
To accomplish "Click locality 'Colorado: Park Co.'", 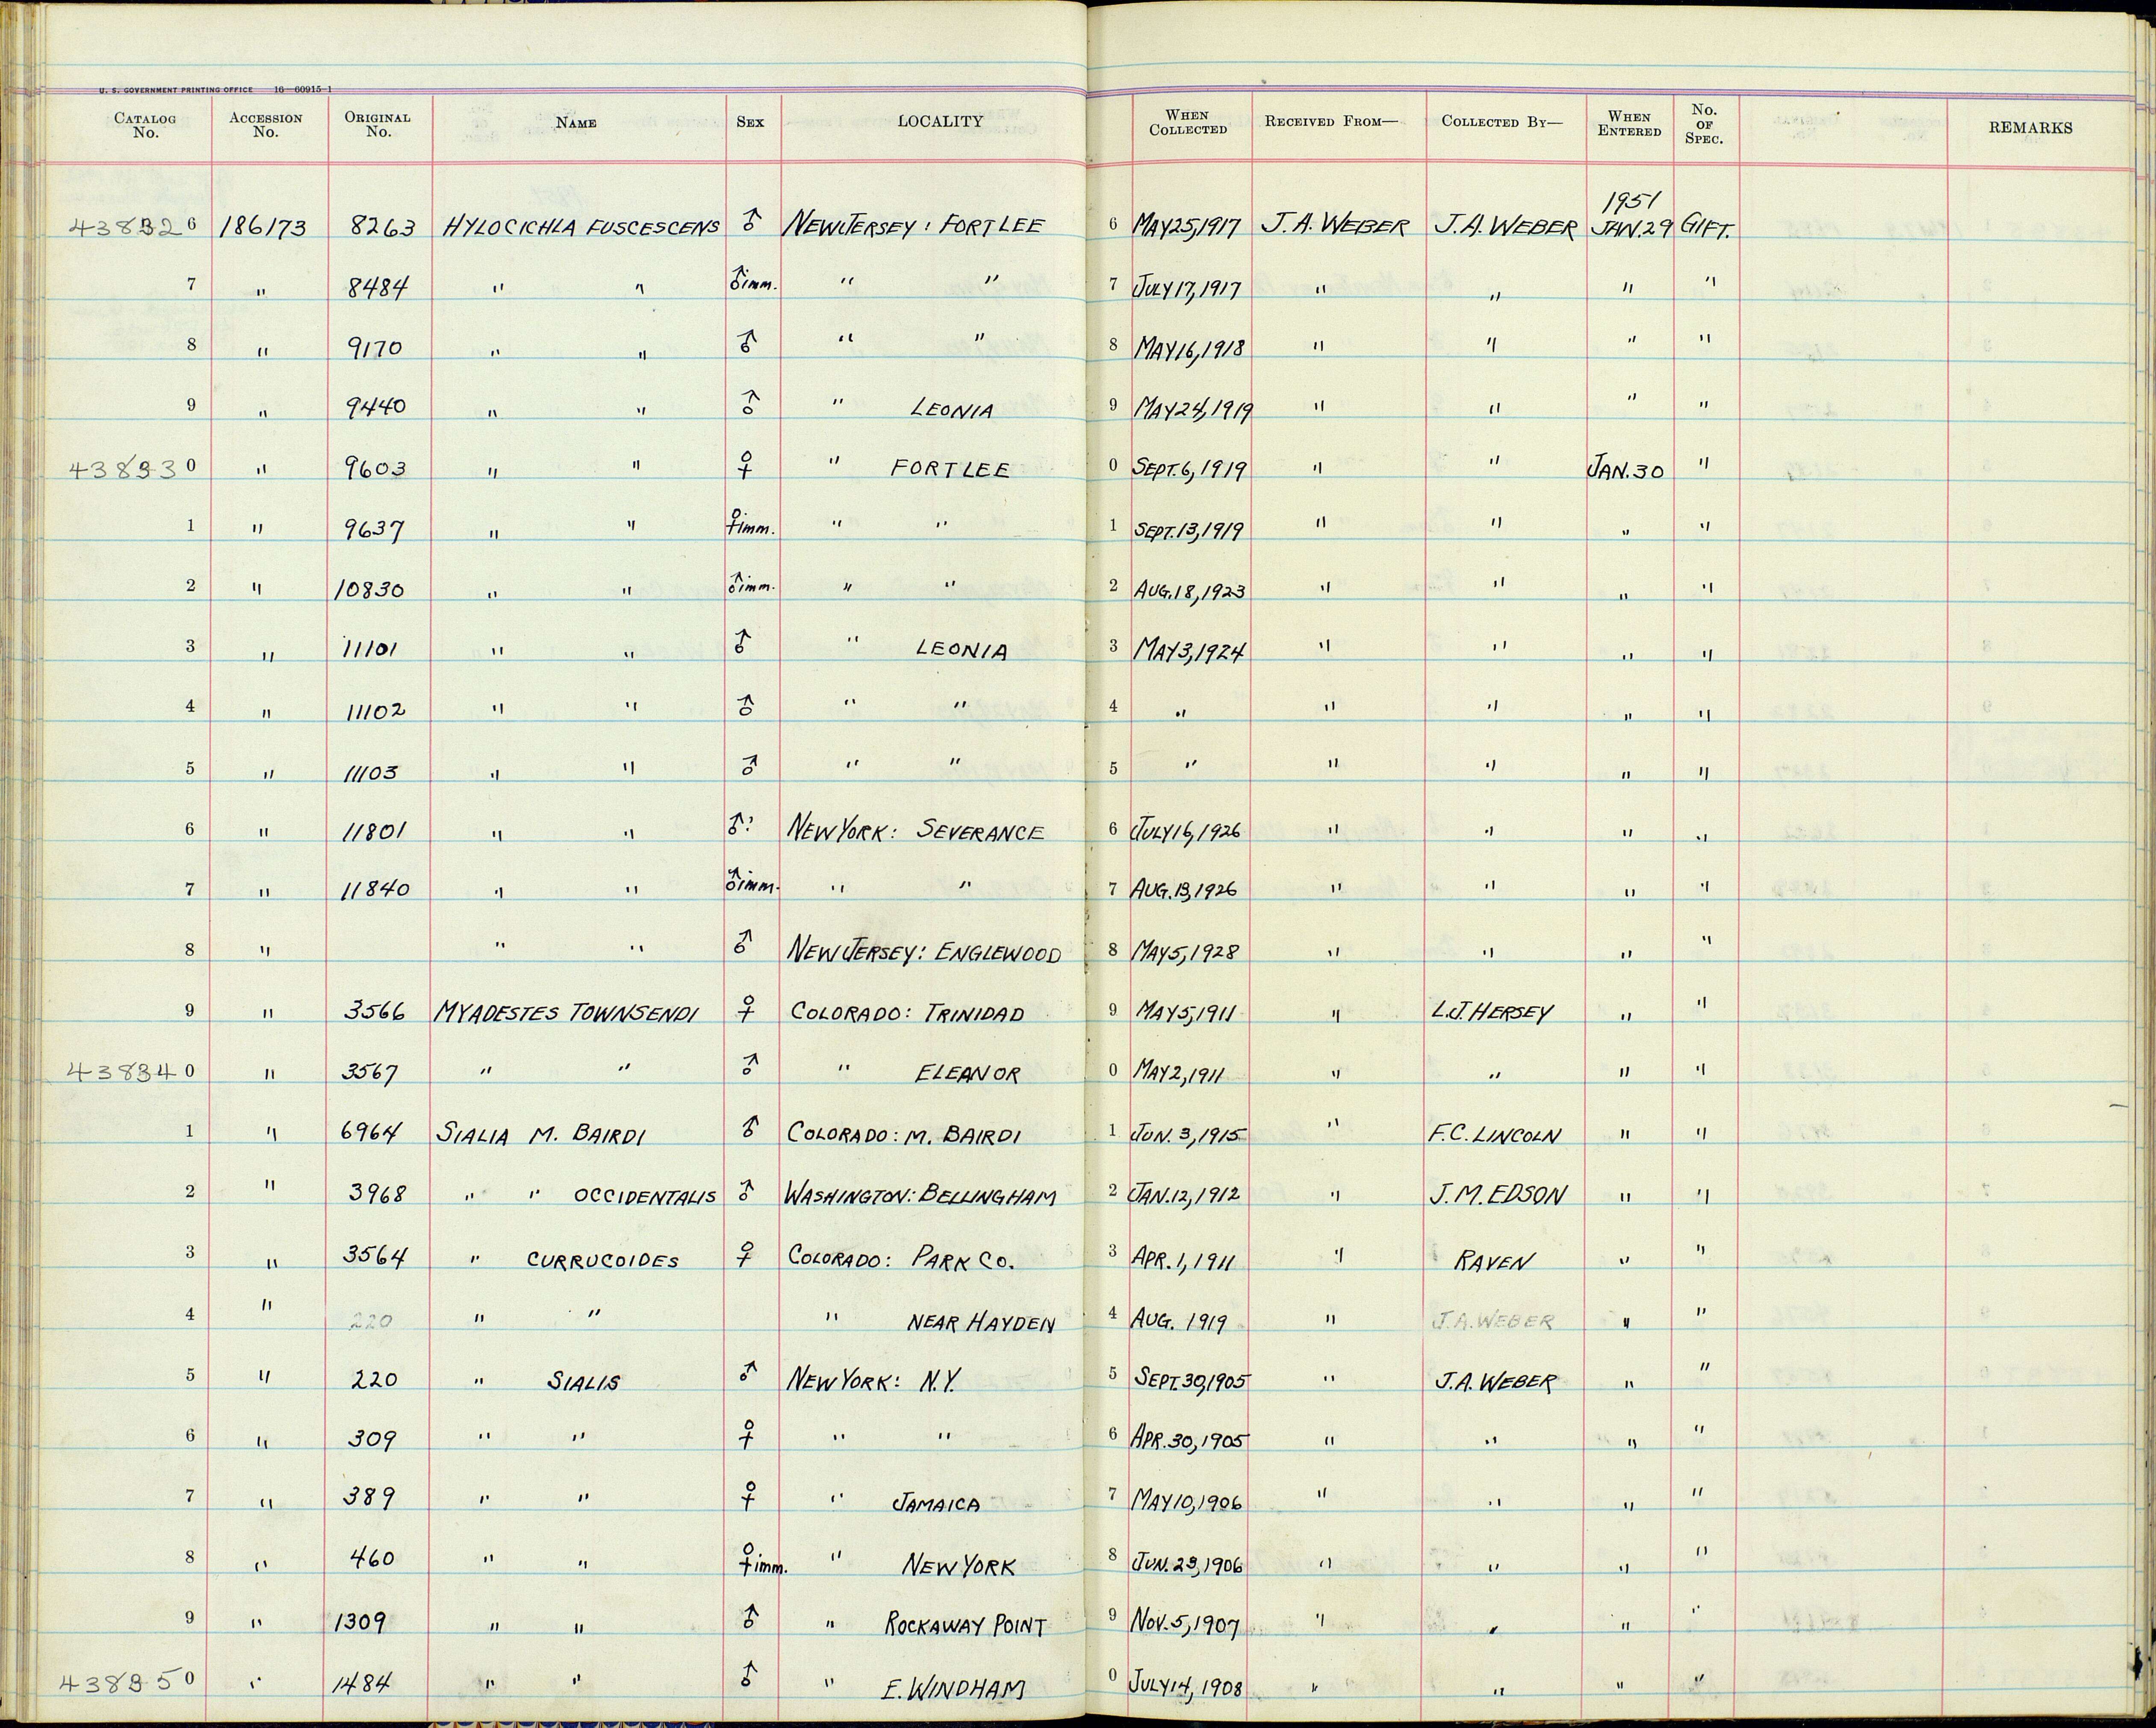I will click(x=902, y=1256).
